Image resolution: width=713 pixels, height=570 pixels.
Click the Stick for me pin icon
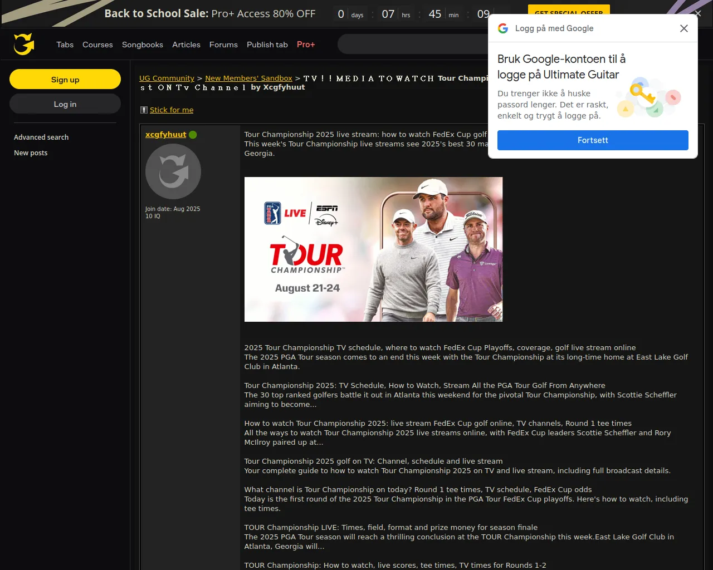(144, 110)
